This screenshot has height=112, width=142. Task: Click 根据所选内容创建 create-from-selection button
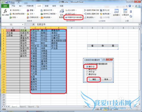(x=74, y=17)
